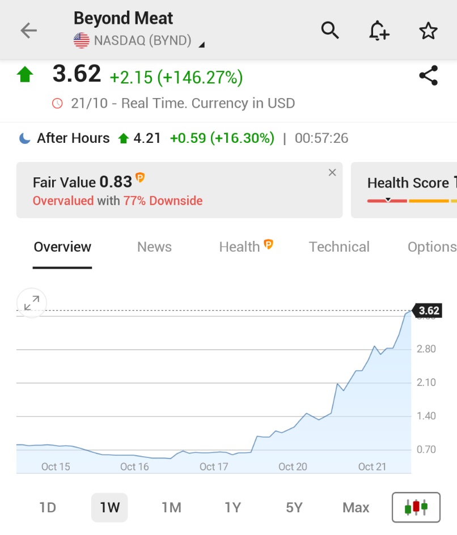Tap the 00:57:26 timestamp
The width and height of the screenshot is (457, 535).
tap(321, 138)
